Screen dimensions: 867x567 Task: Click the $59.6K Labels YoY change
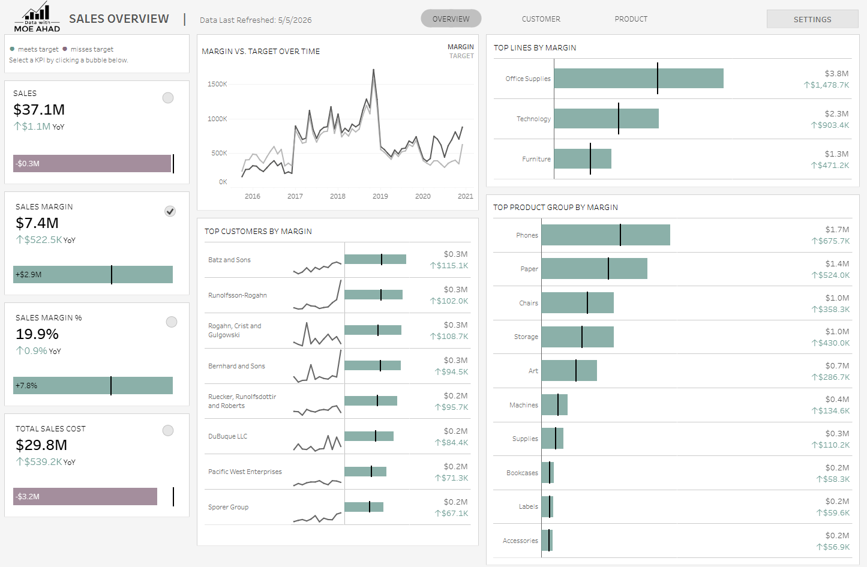[x=833, y=513]
